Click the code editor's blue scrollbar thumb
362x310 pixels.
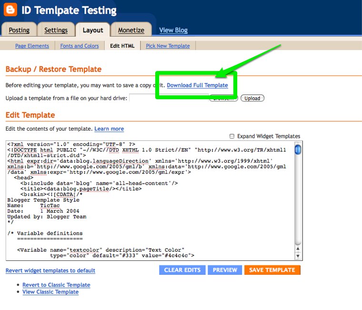click(298, 150)
